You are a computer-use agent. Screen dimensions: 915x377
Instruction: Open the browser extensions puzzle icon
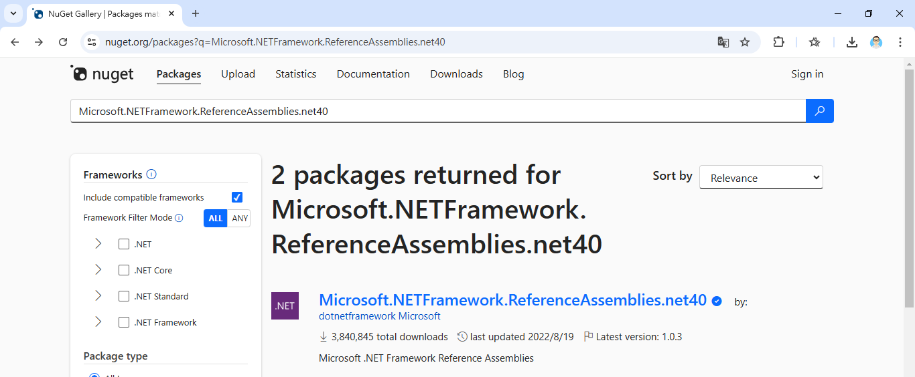(778, 42)
